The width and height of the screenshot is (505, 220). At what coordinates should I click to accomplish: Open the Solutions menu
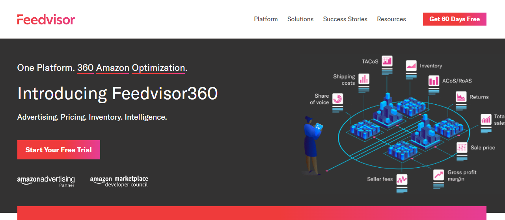300,19
